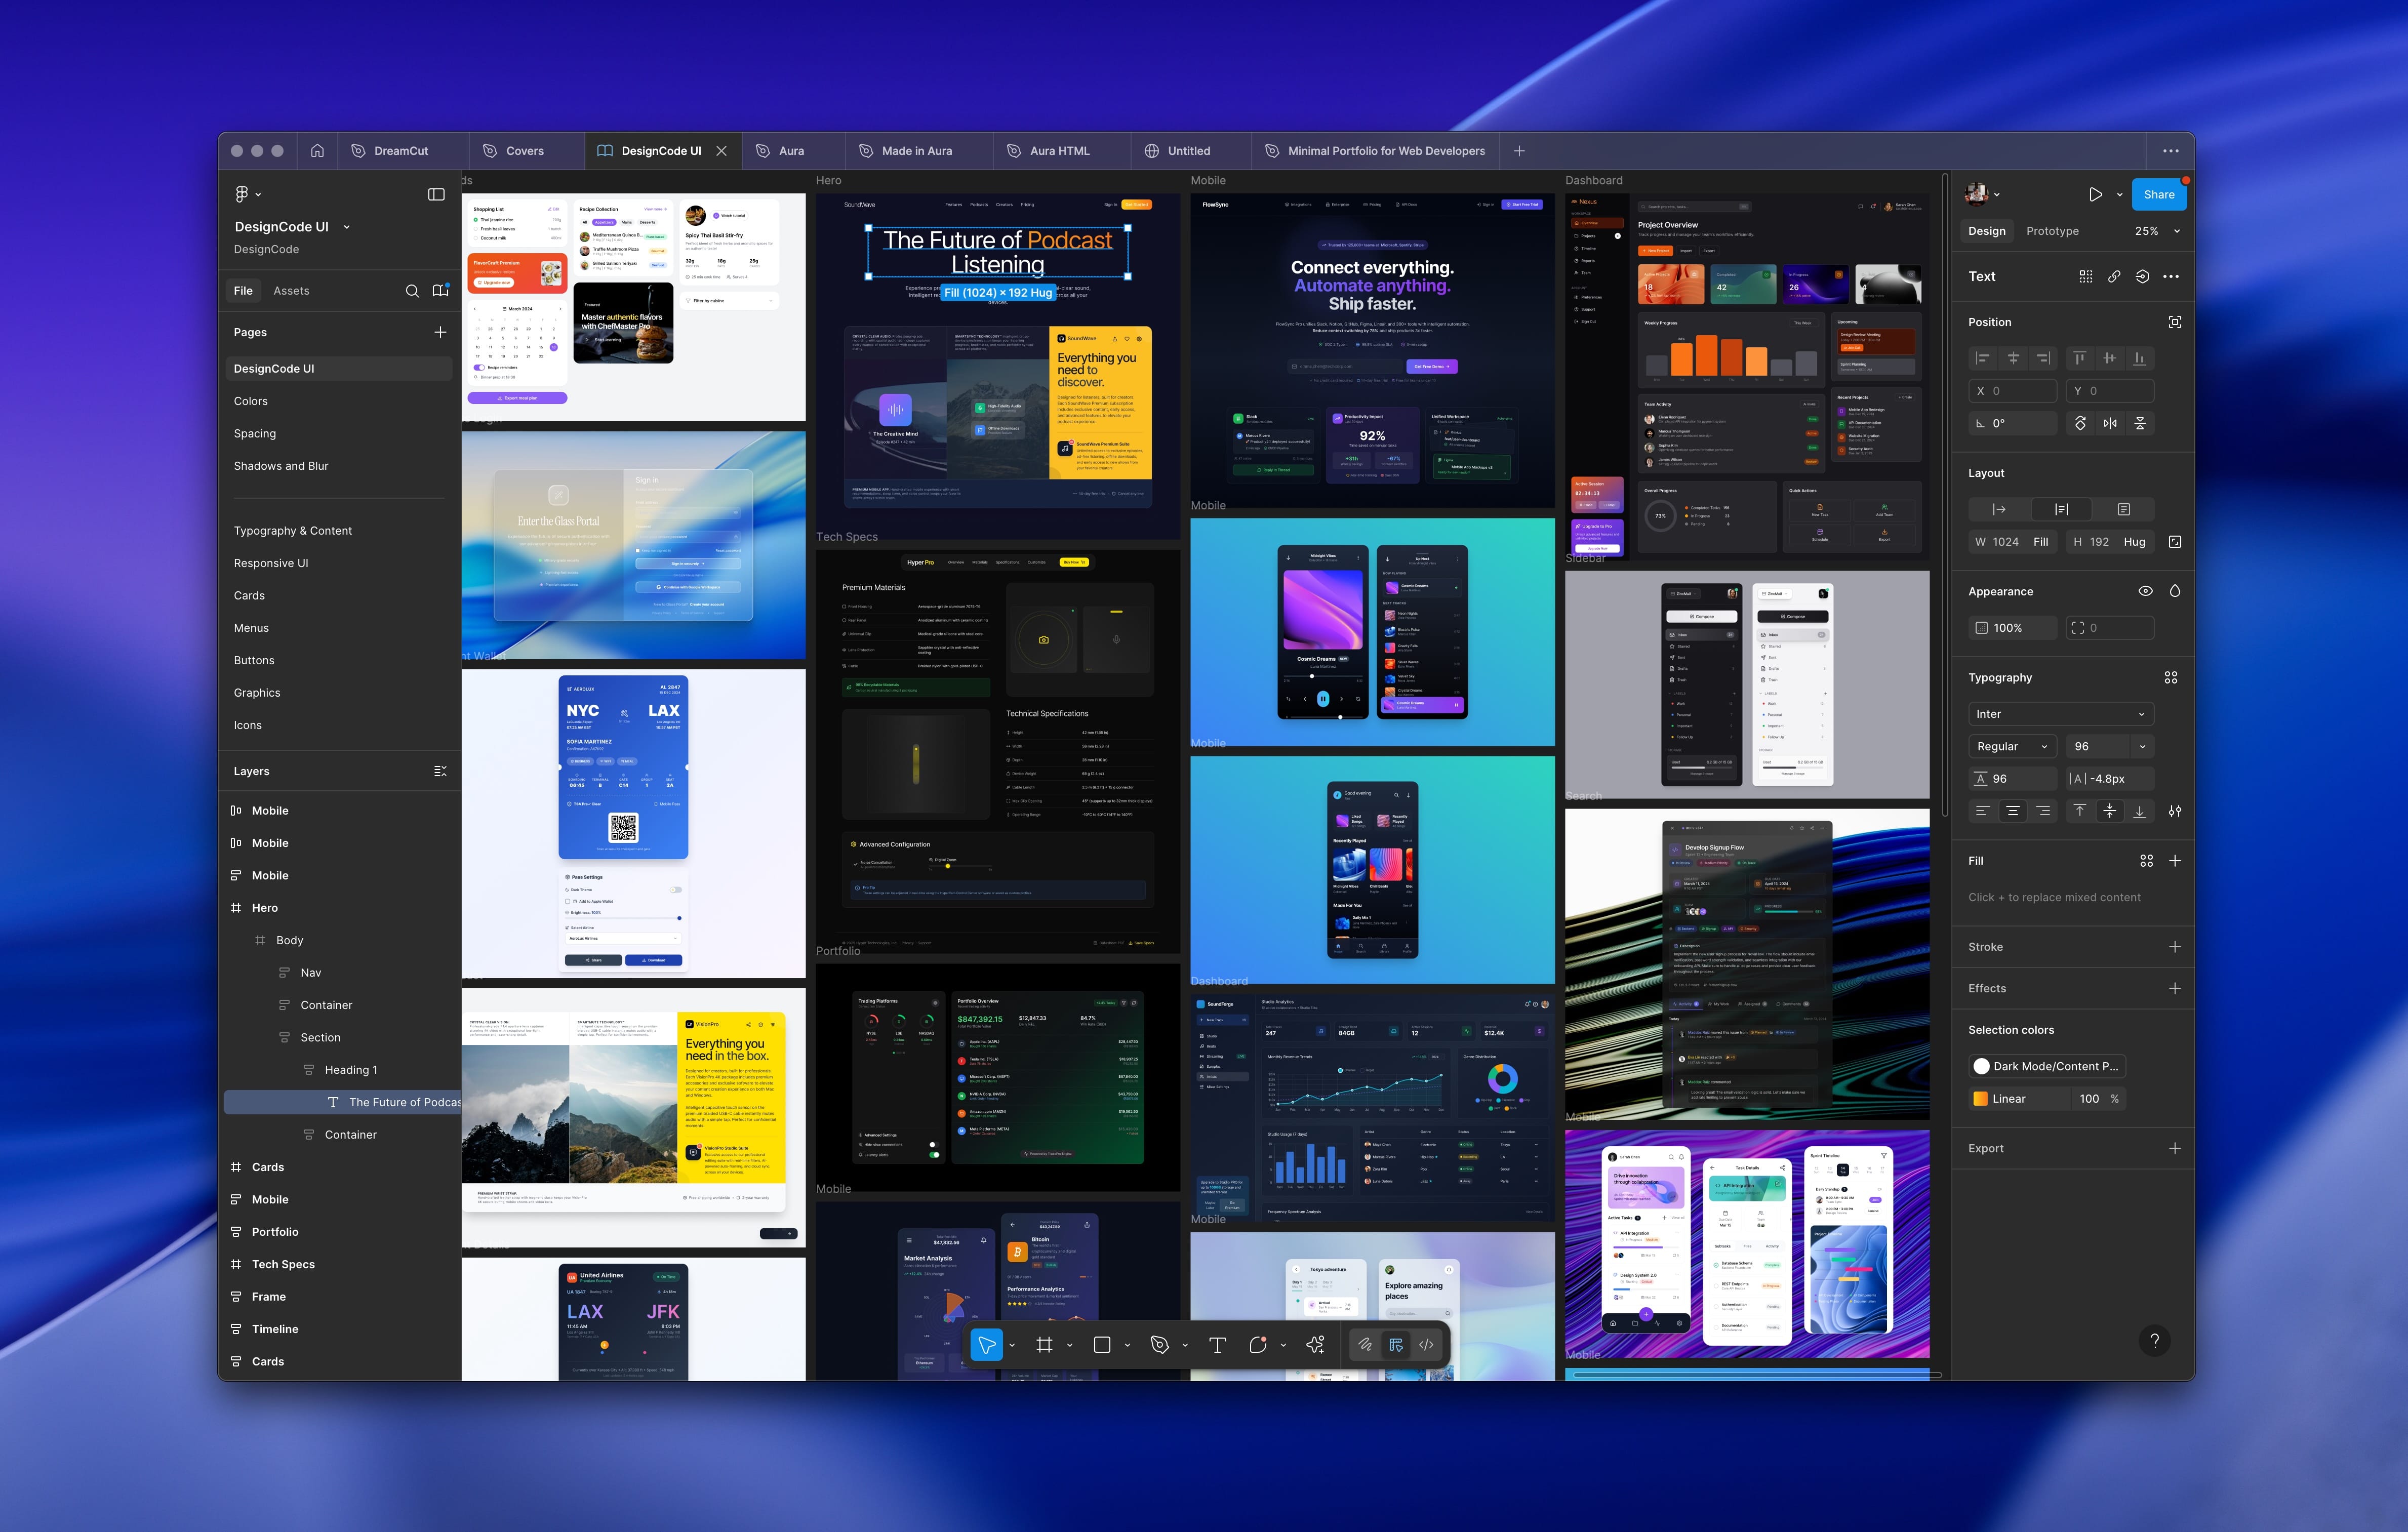2408x1532 pixels.
Task: Switch to the Prototype tab
Action: (x=2052, y=231)
